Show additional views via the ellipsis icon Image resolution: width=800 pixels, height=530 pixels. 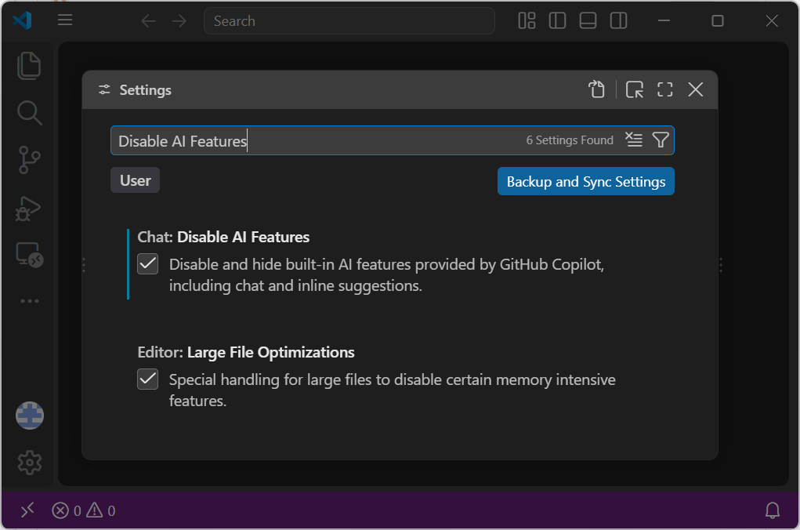pos(30,301)
